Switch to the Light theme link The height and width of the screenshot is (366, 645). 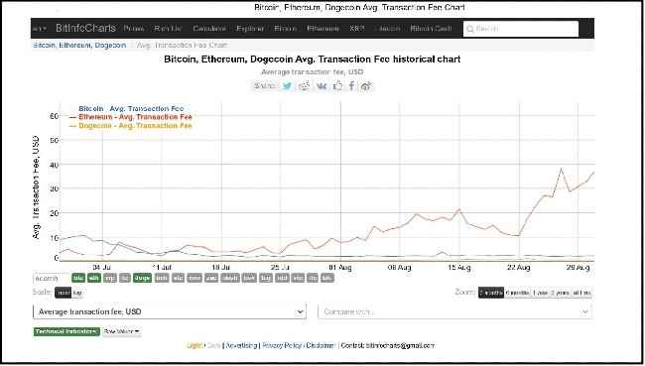point(194,345)
